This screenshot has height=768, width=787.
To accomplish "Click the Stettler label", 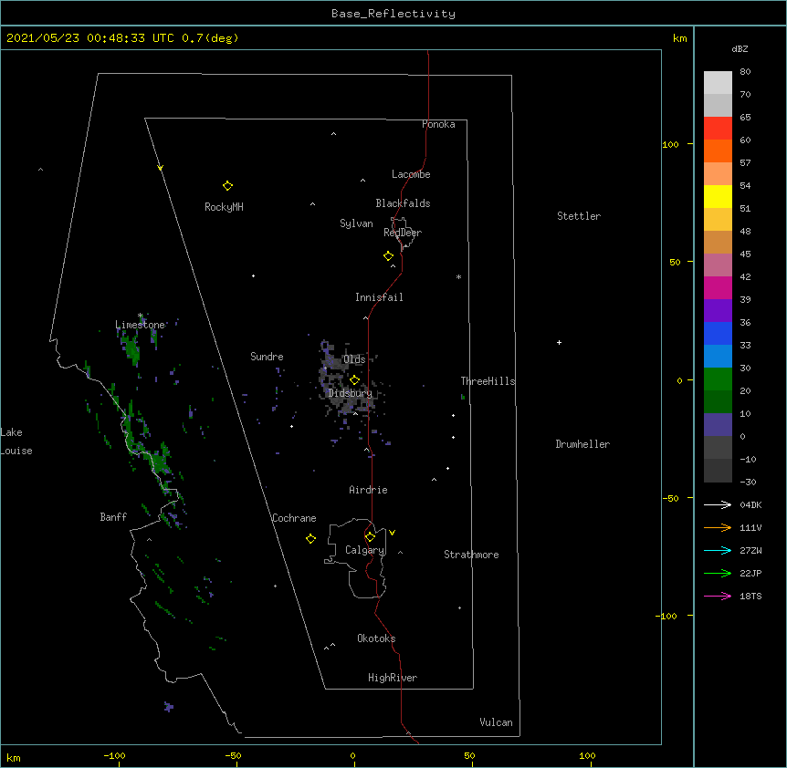I will [x=579, y=216].
